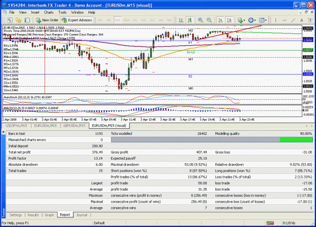Select the H1 timeframe button

[135, 20]
